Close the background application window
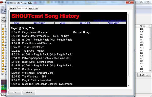The height and width of the screenshot is (97, 152). (148, 2)
